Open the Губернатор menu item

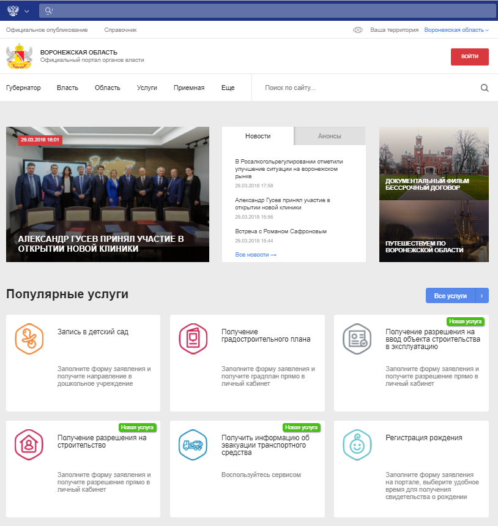tap(23, 88)
